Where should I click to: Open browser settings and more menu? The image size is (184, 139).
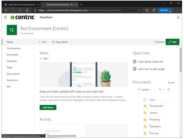178,11
